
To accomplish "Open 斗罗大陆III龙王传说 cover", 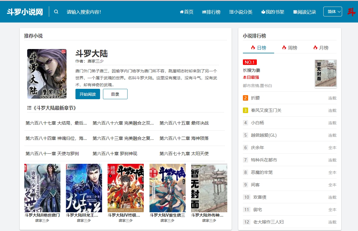I will [x=84, y=188].
